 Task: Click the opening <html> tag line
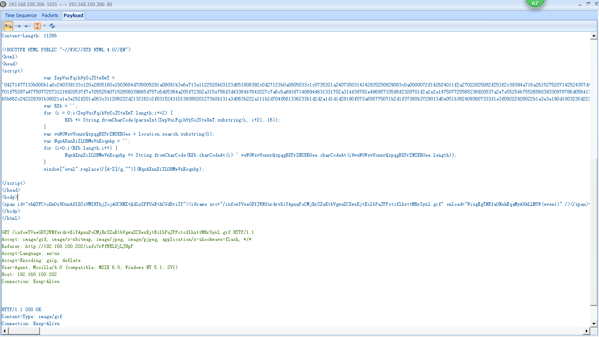point(10,57)
